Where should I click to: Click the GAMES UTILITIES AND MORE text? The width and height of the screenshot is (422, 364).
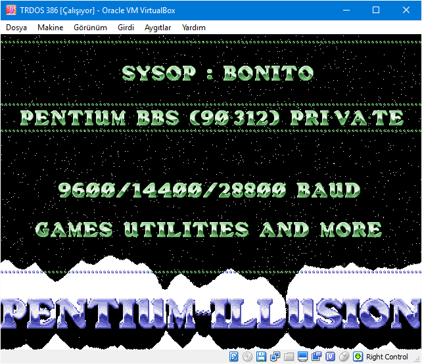pos(208,229)
